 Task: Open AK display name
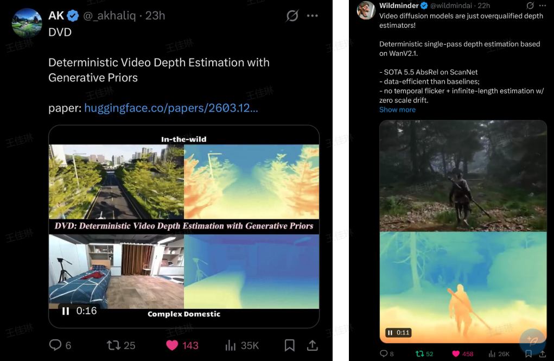(56, 16)
